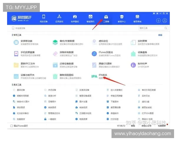Switch to the 应用游戏 tab

tap(59, 19)
